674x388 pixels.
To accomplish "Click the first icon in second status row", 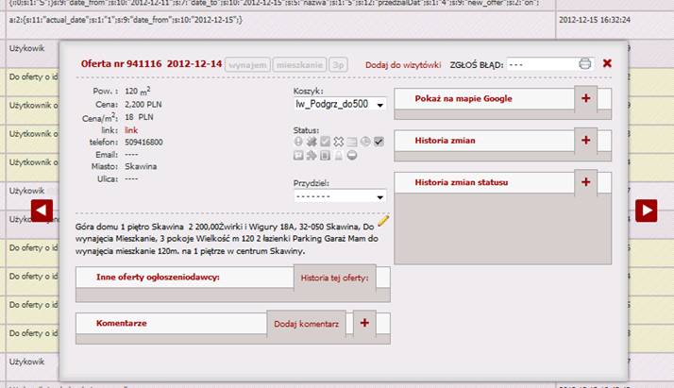I will coord(298,156).
